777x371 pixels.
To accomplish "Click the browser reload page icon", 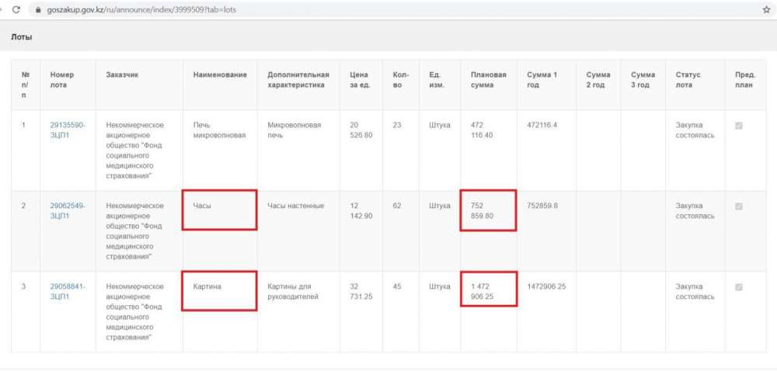I will (15, 9).
